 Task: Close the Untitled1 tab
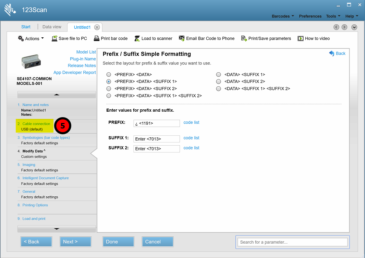[x=97, y=27]
